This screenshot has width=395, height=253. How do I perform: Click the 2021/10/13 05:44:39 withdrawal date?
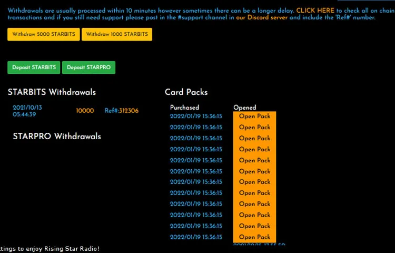27,111
